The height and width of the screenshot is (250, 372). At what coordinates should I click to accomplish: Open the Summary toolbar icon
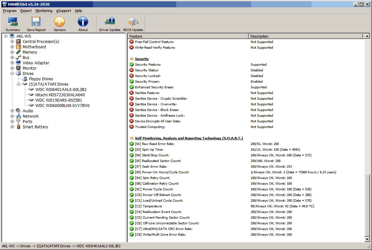(13, 22)
